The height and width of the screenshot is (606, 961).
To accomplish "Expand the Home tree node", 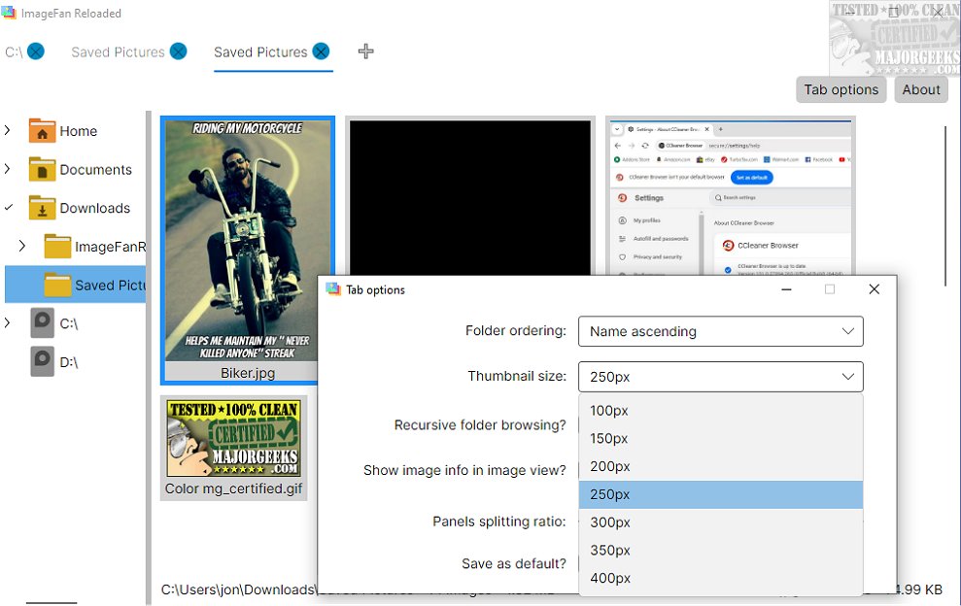I will 8,130.
